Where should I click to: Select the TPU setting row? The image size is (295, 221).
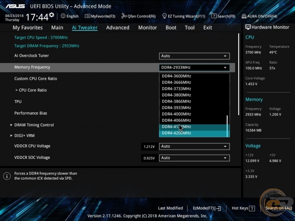pos(18,102)
